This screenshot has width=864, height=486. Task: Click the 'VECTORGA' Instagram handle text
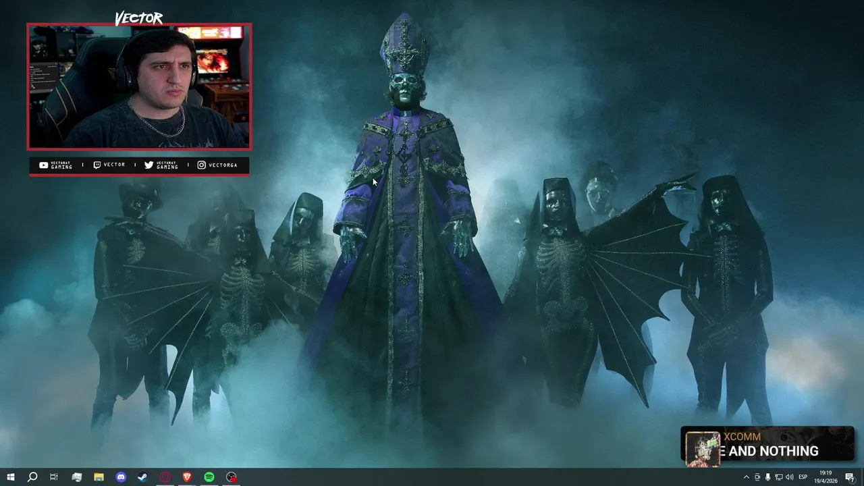click(x=223, y=165)
